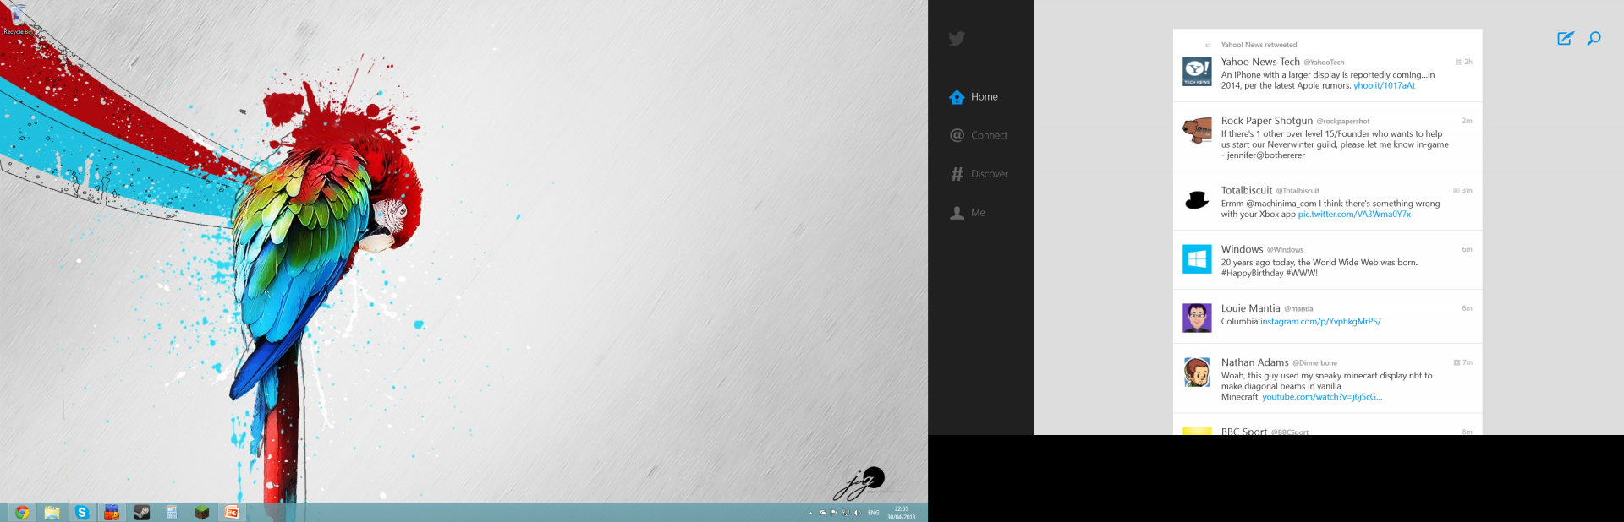The width and height of the screenshot is (1624, 522).
Task: Go to the Connect label
Action: pyautogui.click(x=989, y=135)
